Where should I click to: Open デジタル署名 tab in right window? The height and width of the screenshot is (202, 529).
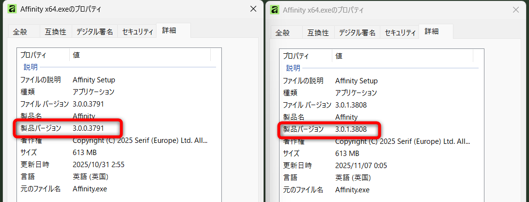pyautogui.click(x=357, y=33)
